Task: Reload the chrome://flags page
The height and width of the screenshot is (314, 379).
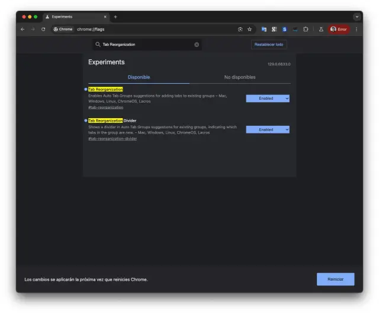Action: click(43, 29)
